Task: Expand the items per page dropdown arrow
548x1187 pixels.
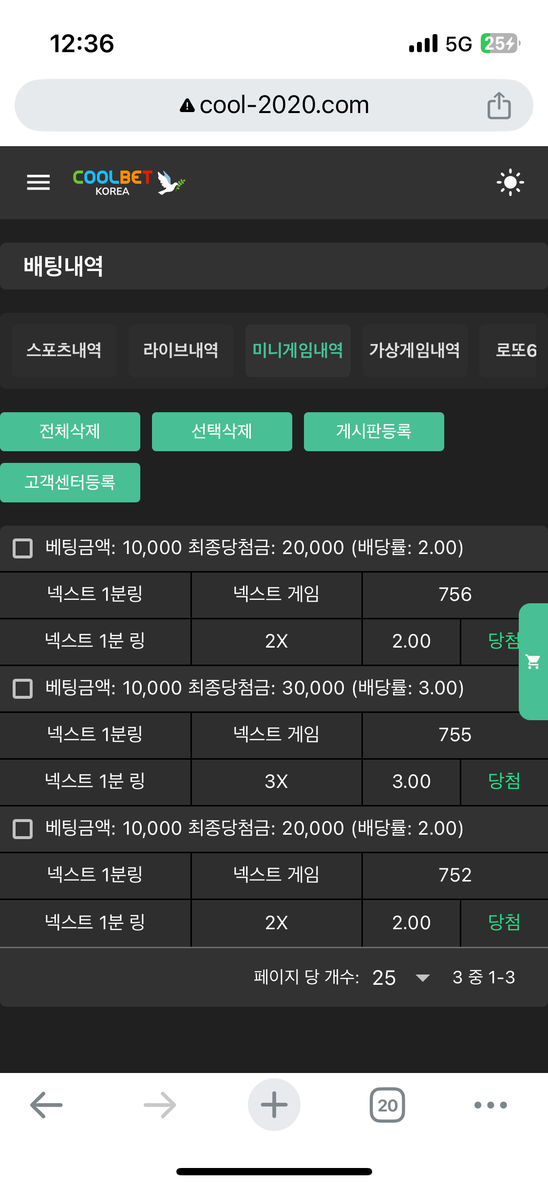Action: [422, 977]
